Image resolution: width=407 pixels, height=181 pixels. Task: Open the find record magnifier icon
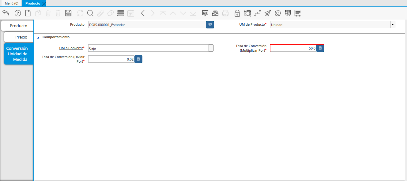90,13
